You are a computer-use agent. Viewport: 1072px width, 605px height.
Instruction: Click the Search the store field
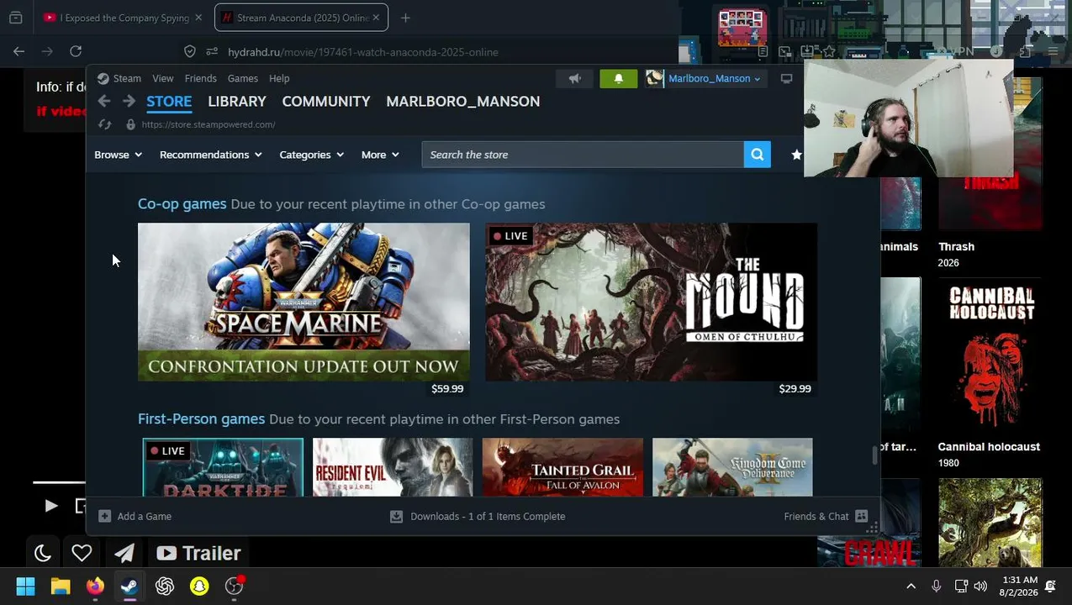[583, 155]
